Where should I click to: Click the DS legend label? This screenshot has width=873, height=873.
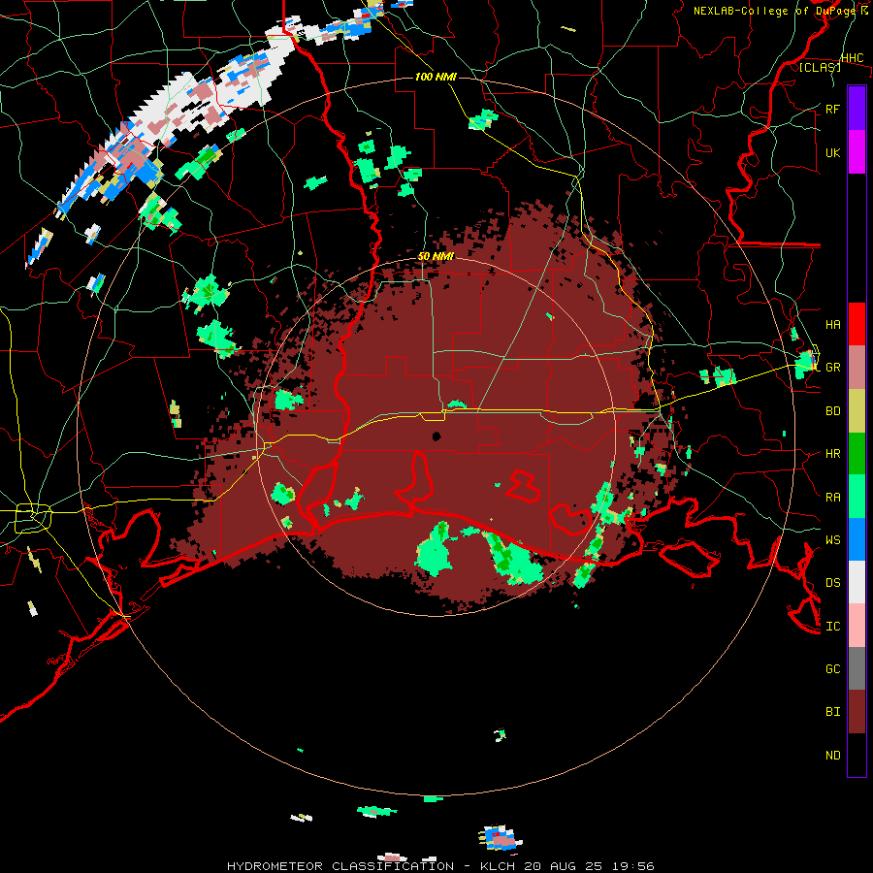[833, 583]
